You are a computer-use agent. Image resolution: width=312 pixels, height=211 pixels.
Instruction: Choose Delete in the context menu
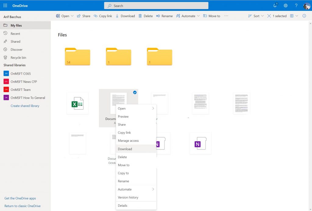[136, 157]
